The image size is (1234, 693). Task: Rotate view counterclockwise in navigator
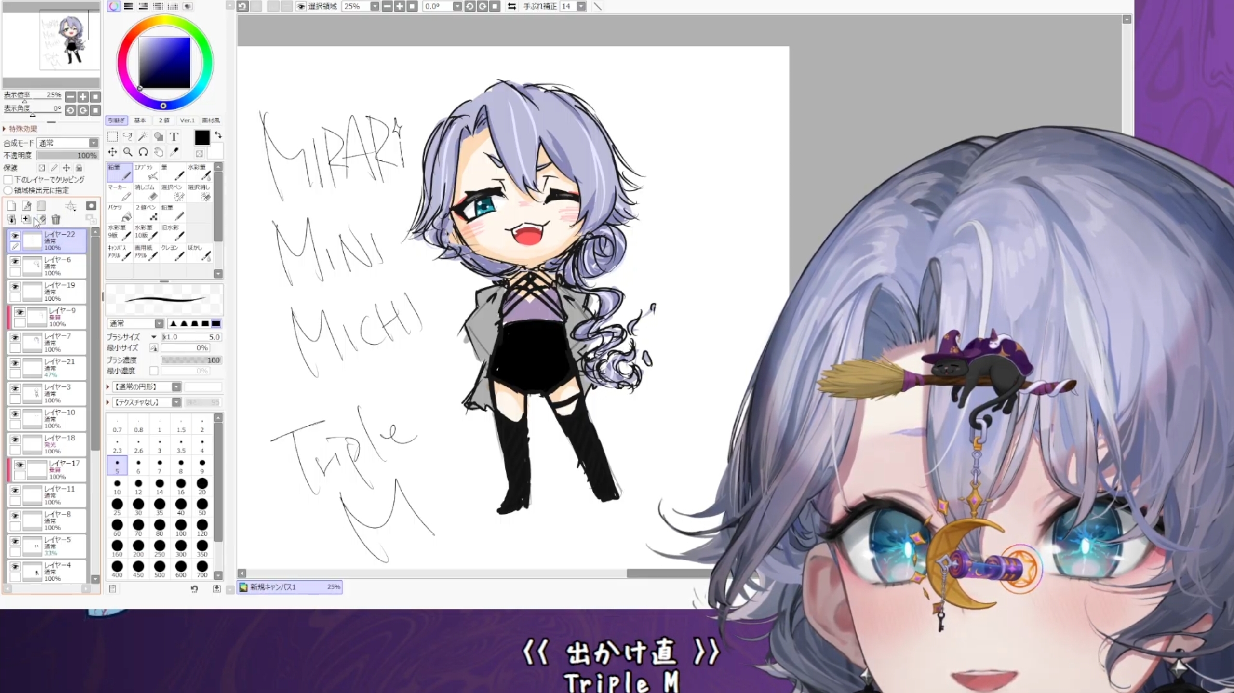tap(70, 111)
